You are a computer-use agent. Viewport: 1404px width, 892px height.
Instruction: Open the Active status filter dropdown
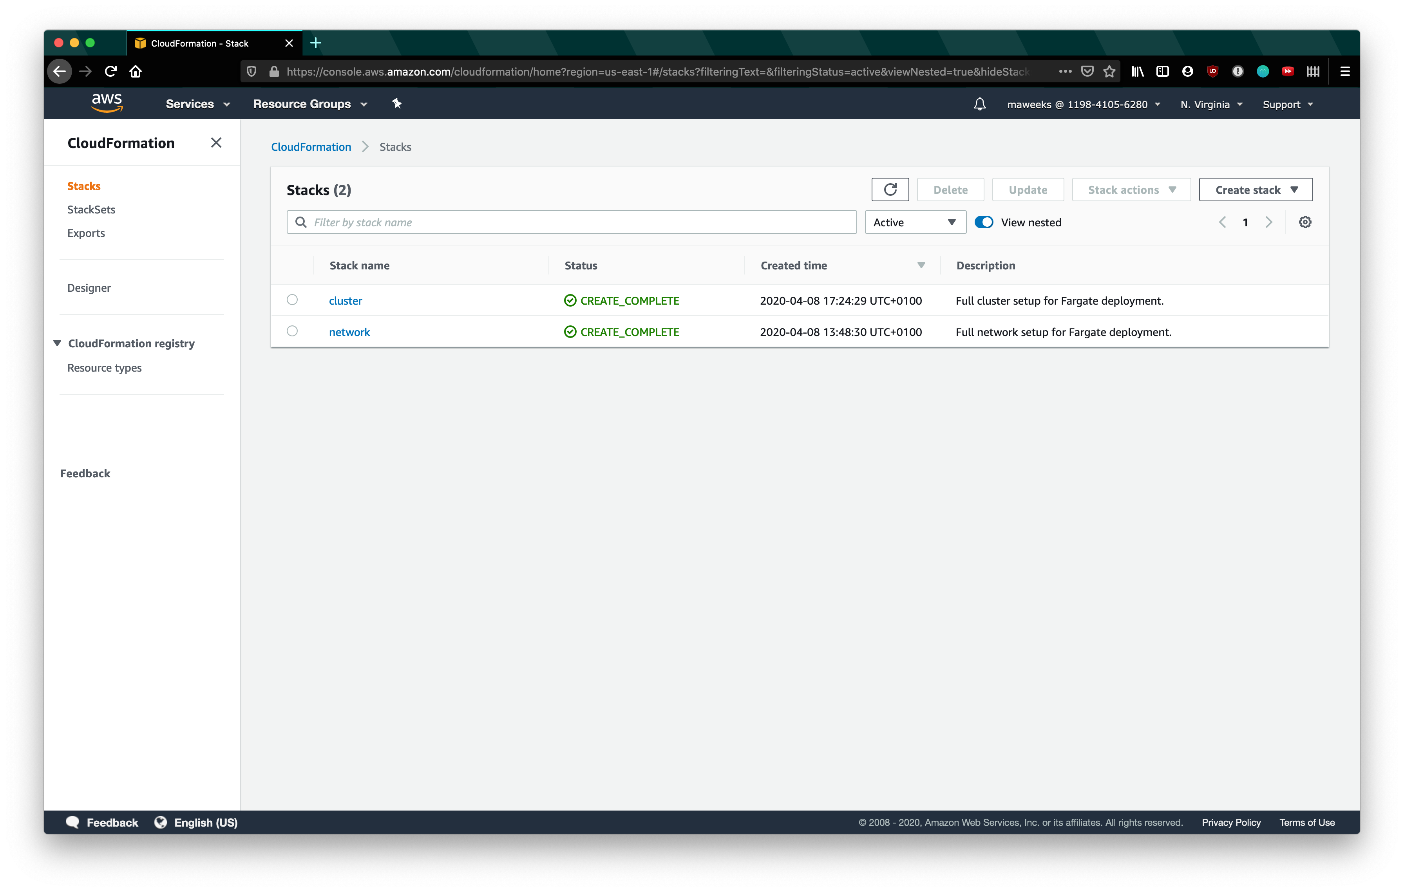[914, 222]
